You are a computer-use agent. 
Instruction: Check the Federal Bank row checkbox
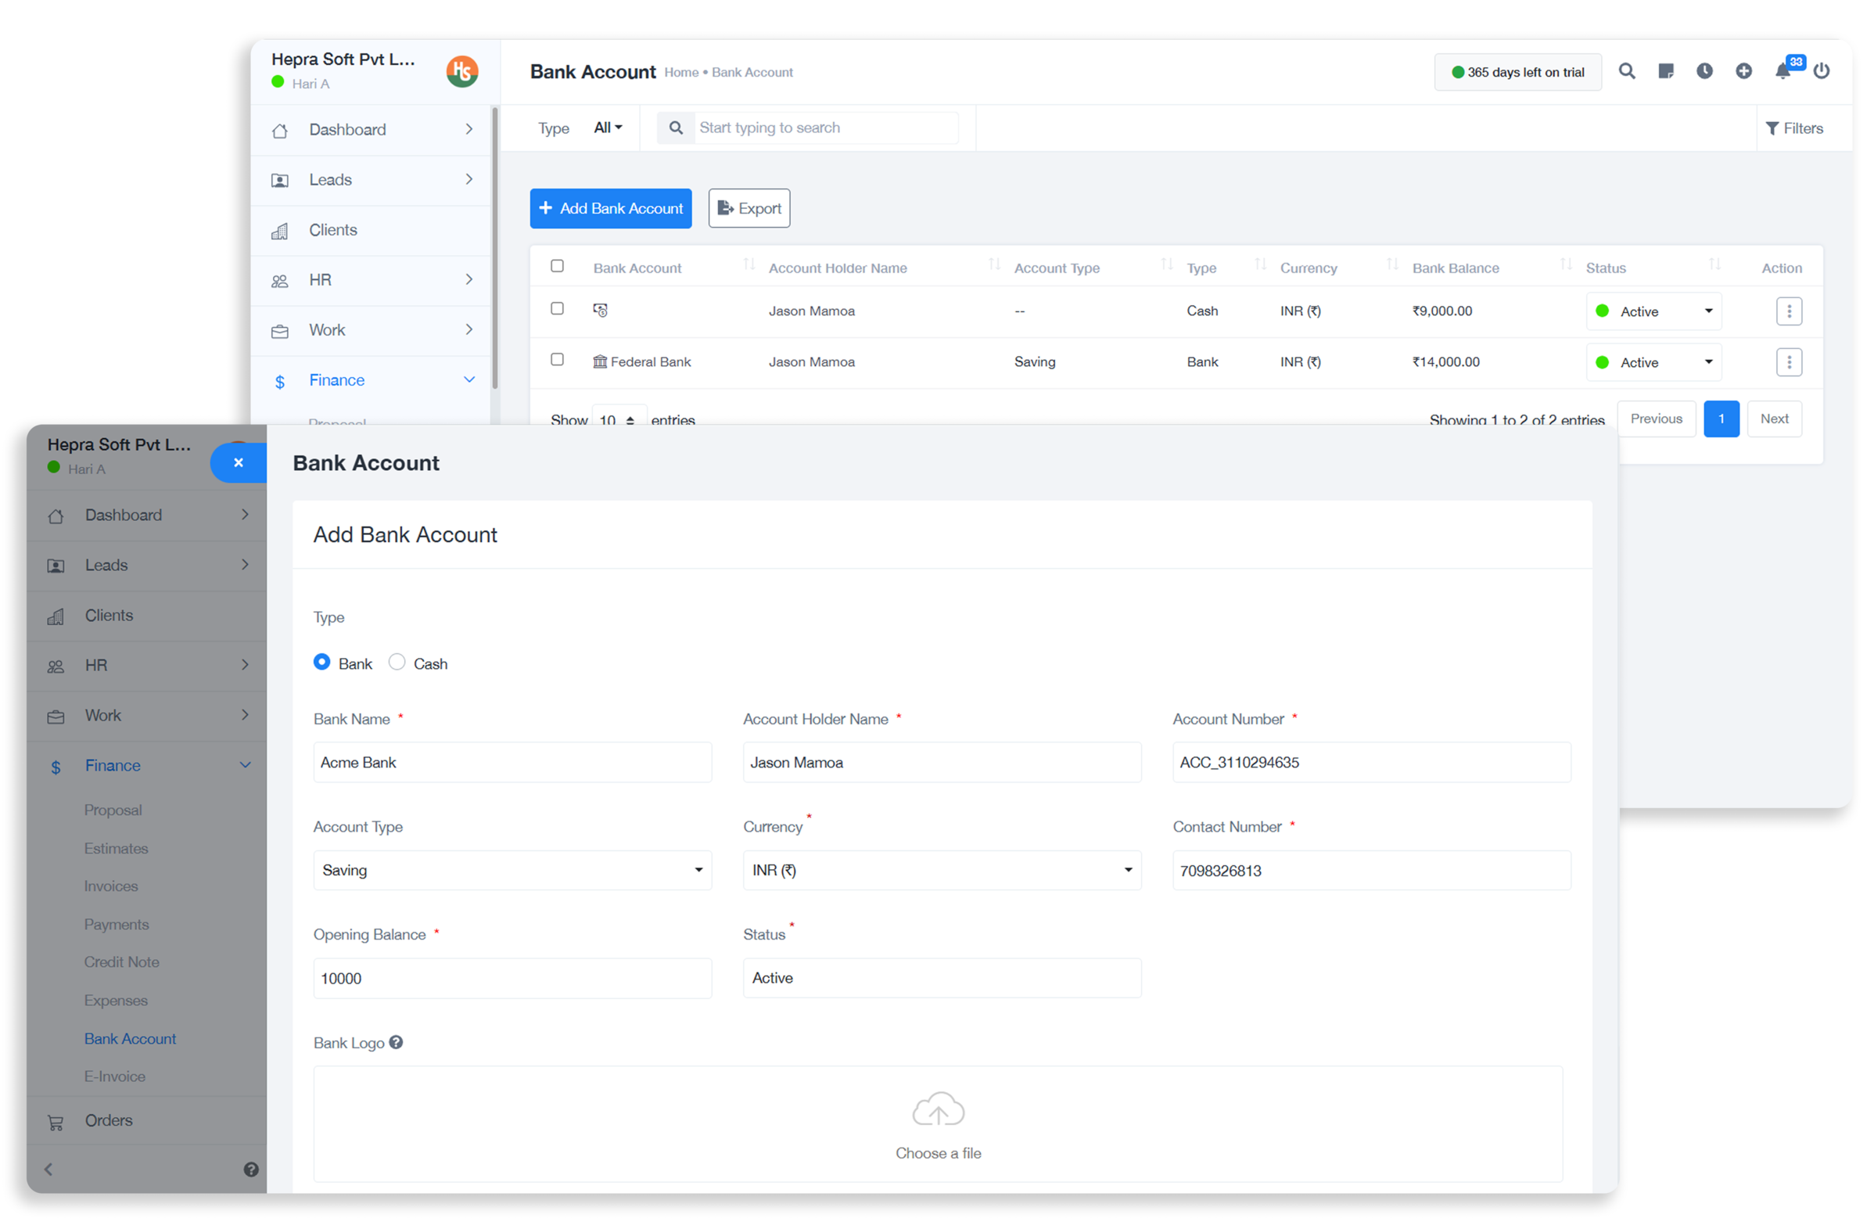pyautogui.click(x=558, y=360)
